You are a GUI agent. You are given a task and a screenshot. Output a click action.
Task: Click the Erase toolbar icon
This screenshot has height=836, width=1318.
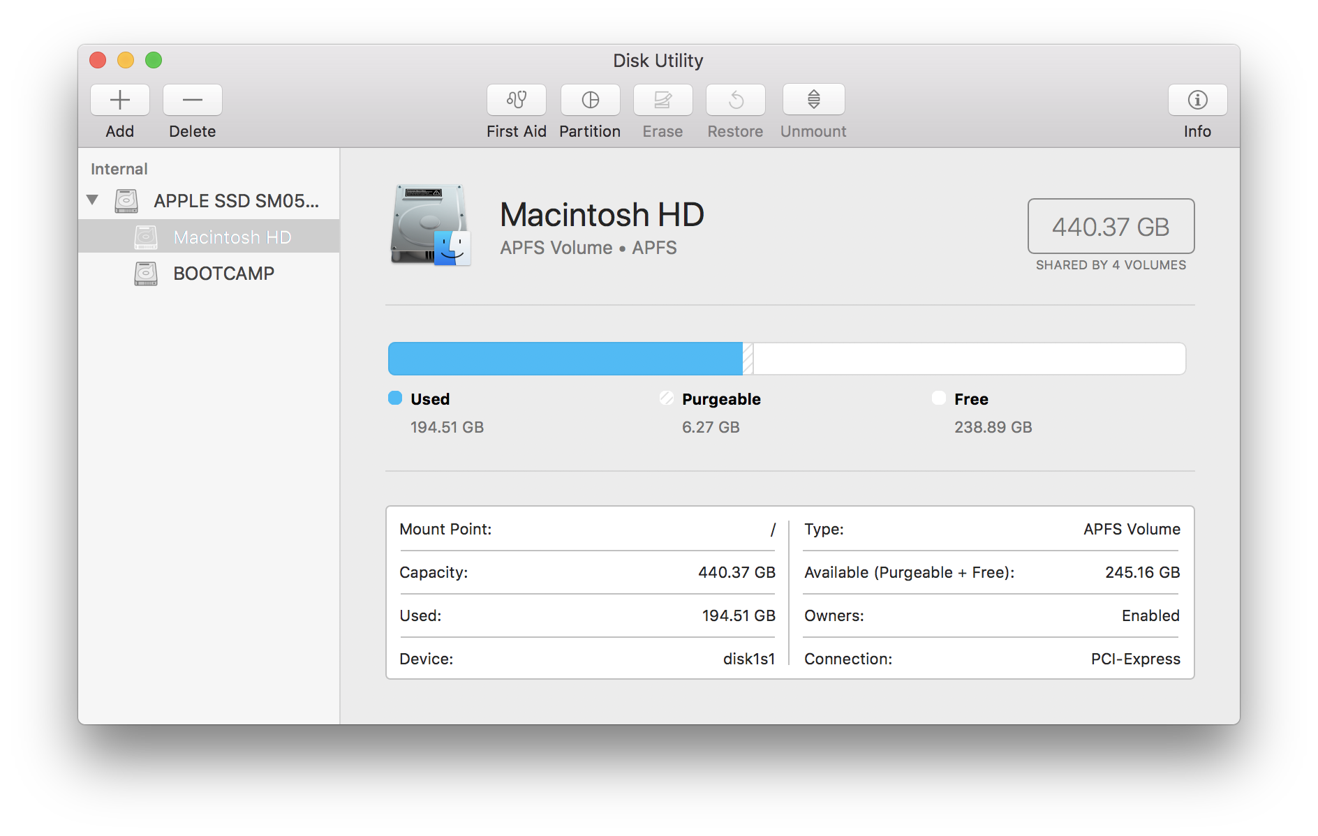tap(663, 100)
